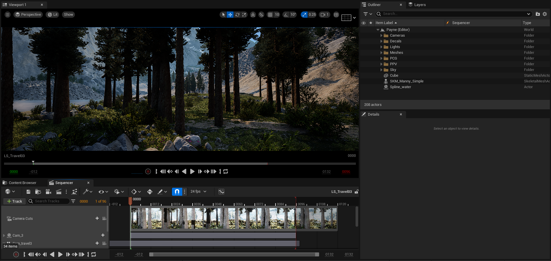551x261 pixels.
Task: Open the 24 fps frame rate dropdown
Action: click(198, 191)
